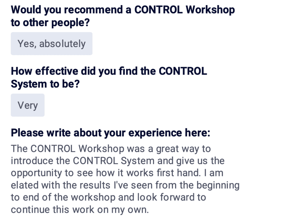
Task: Click the "to other people?" heading line
Action: 50,23
